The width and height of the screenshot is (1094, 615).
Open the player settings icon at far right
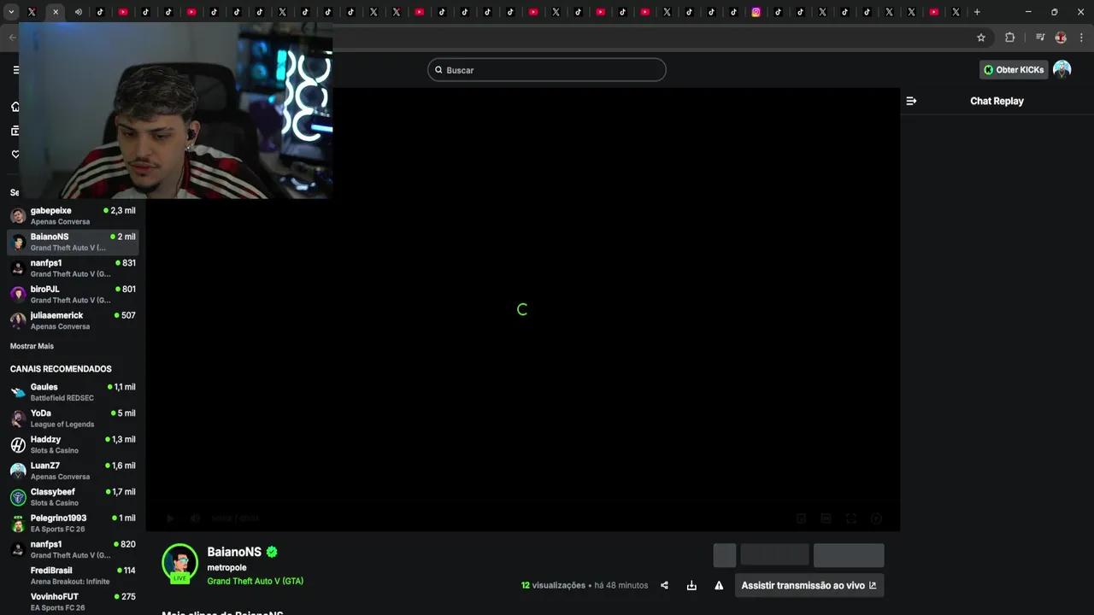tap(876, 518)
